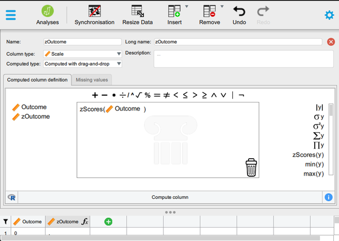Select Outcome variable in the variable list
This screenshot has height=241, width=339.
point(29,107)
